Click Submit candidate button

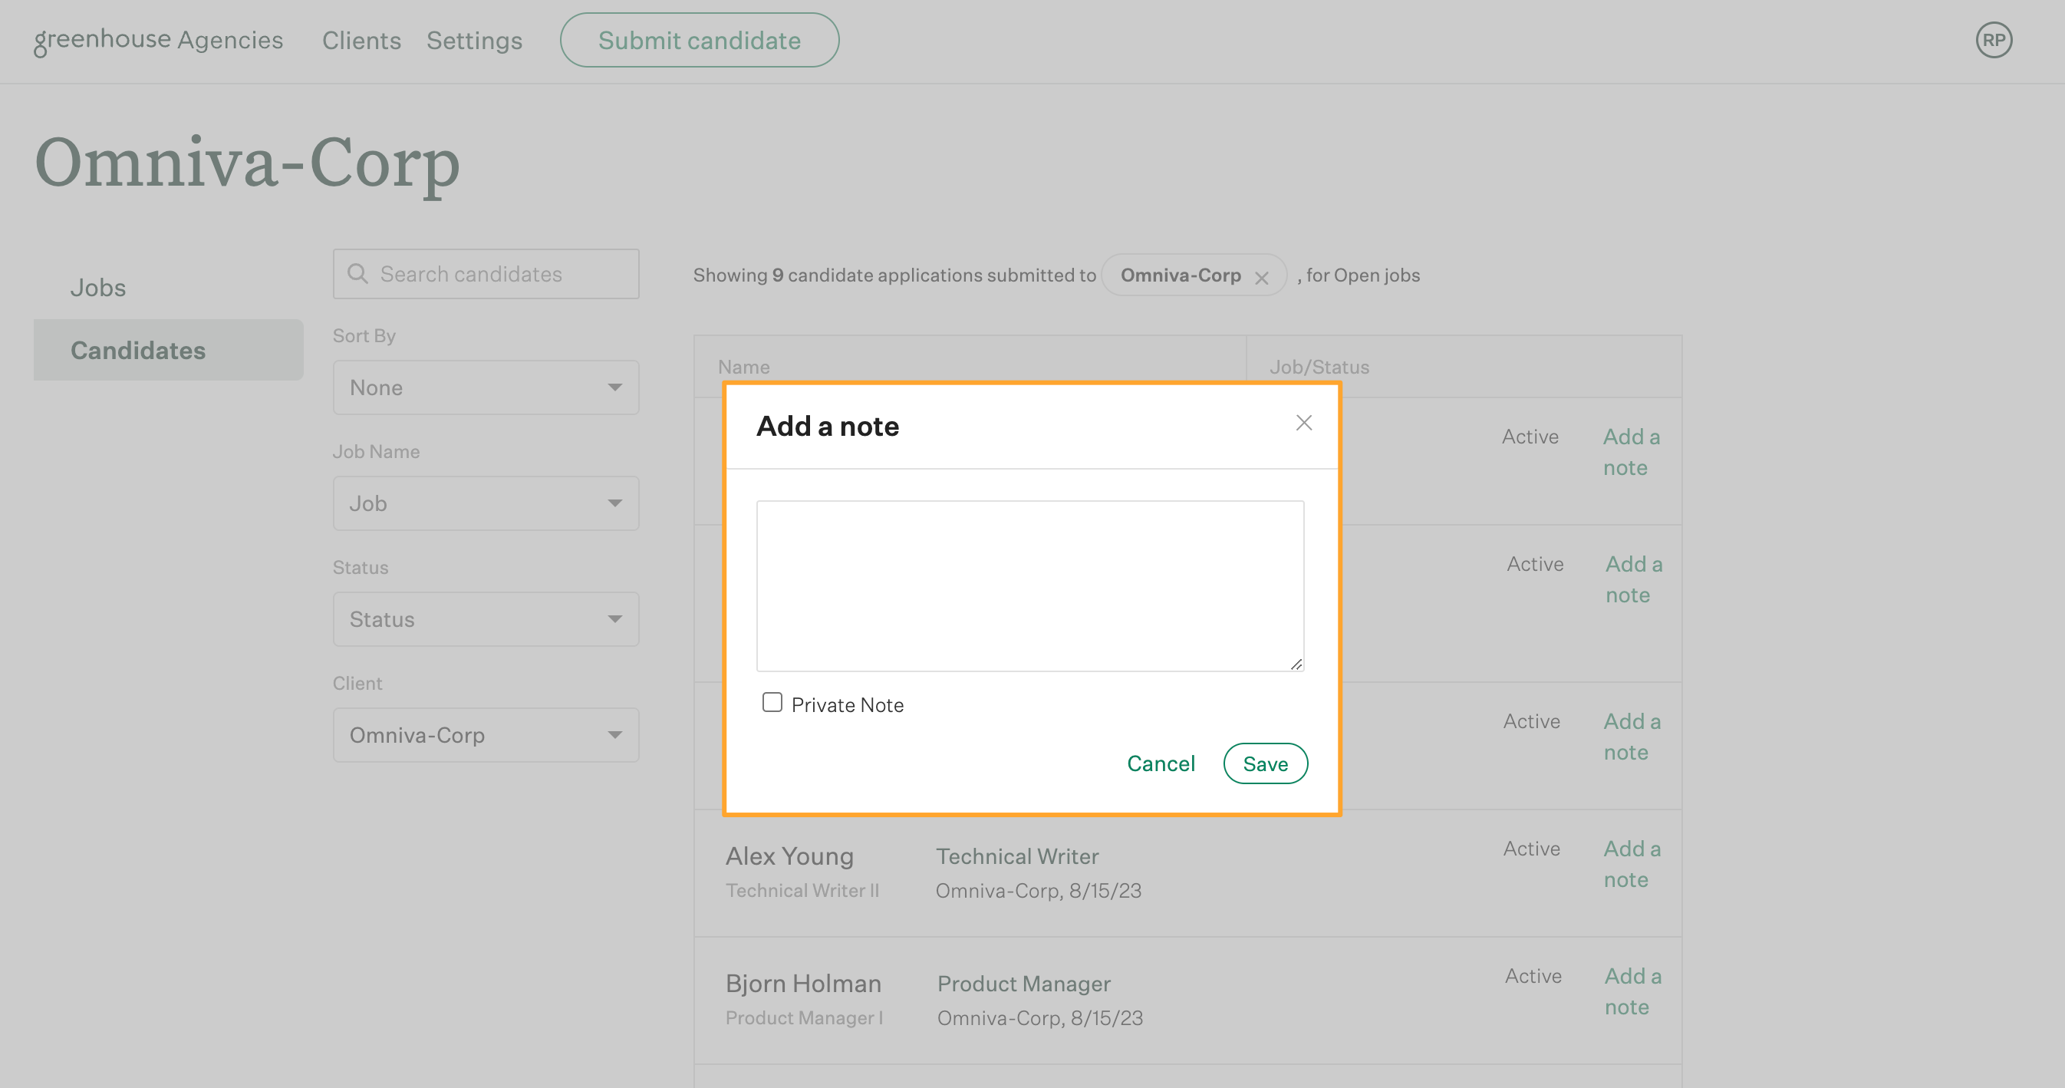coord(699,40)
